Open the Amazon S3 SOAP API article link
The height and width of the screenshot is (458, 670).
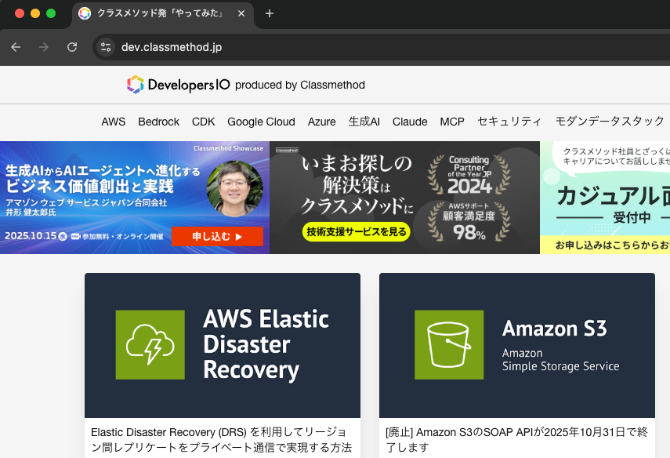516,439
